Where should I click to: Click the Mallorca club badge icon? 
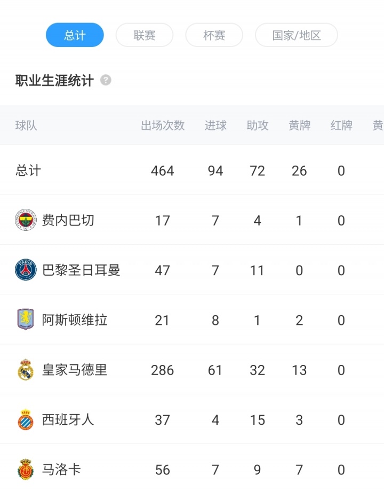click(25, 470)
